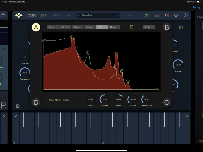Click the green dice icon inside the editor panel
Viewport: 203px width, 152px height.
(x=131, y=27)
